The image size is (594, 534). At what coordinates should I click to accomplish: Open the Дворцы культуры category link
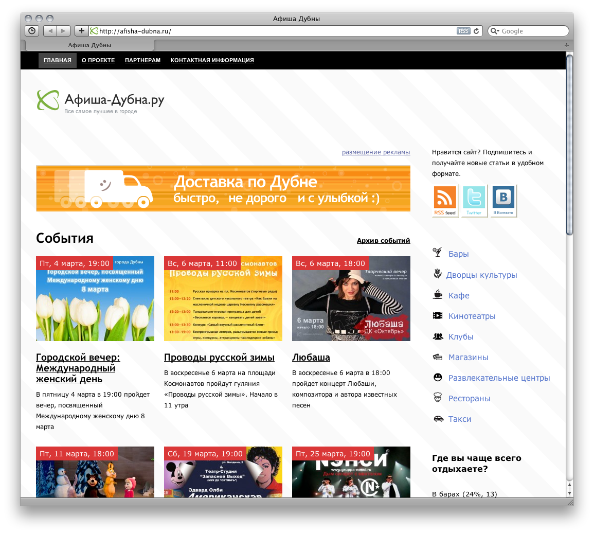[481, 275]
